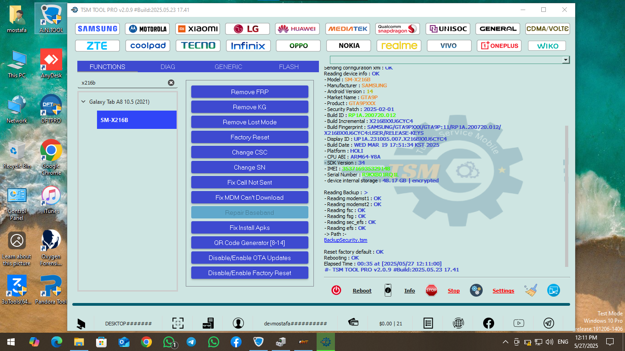This screenshot has height=351, width=625.
Task: Select the Nokia brand logo
Action: [x=349, y=46]
